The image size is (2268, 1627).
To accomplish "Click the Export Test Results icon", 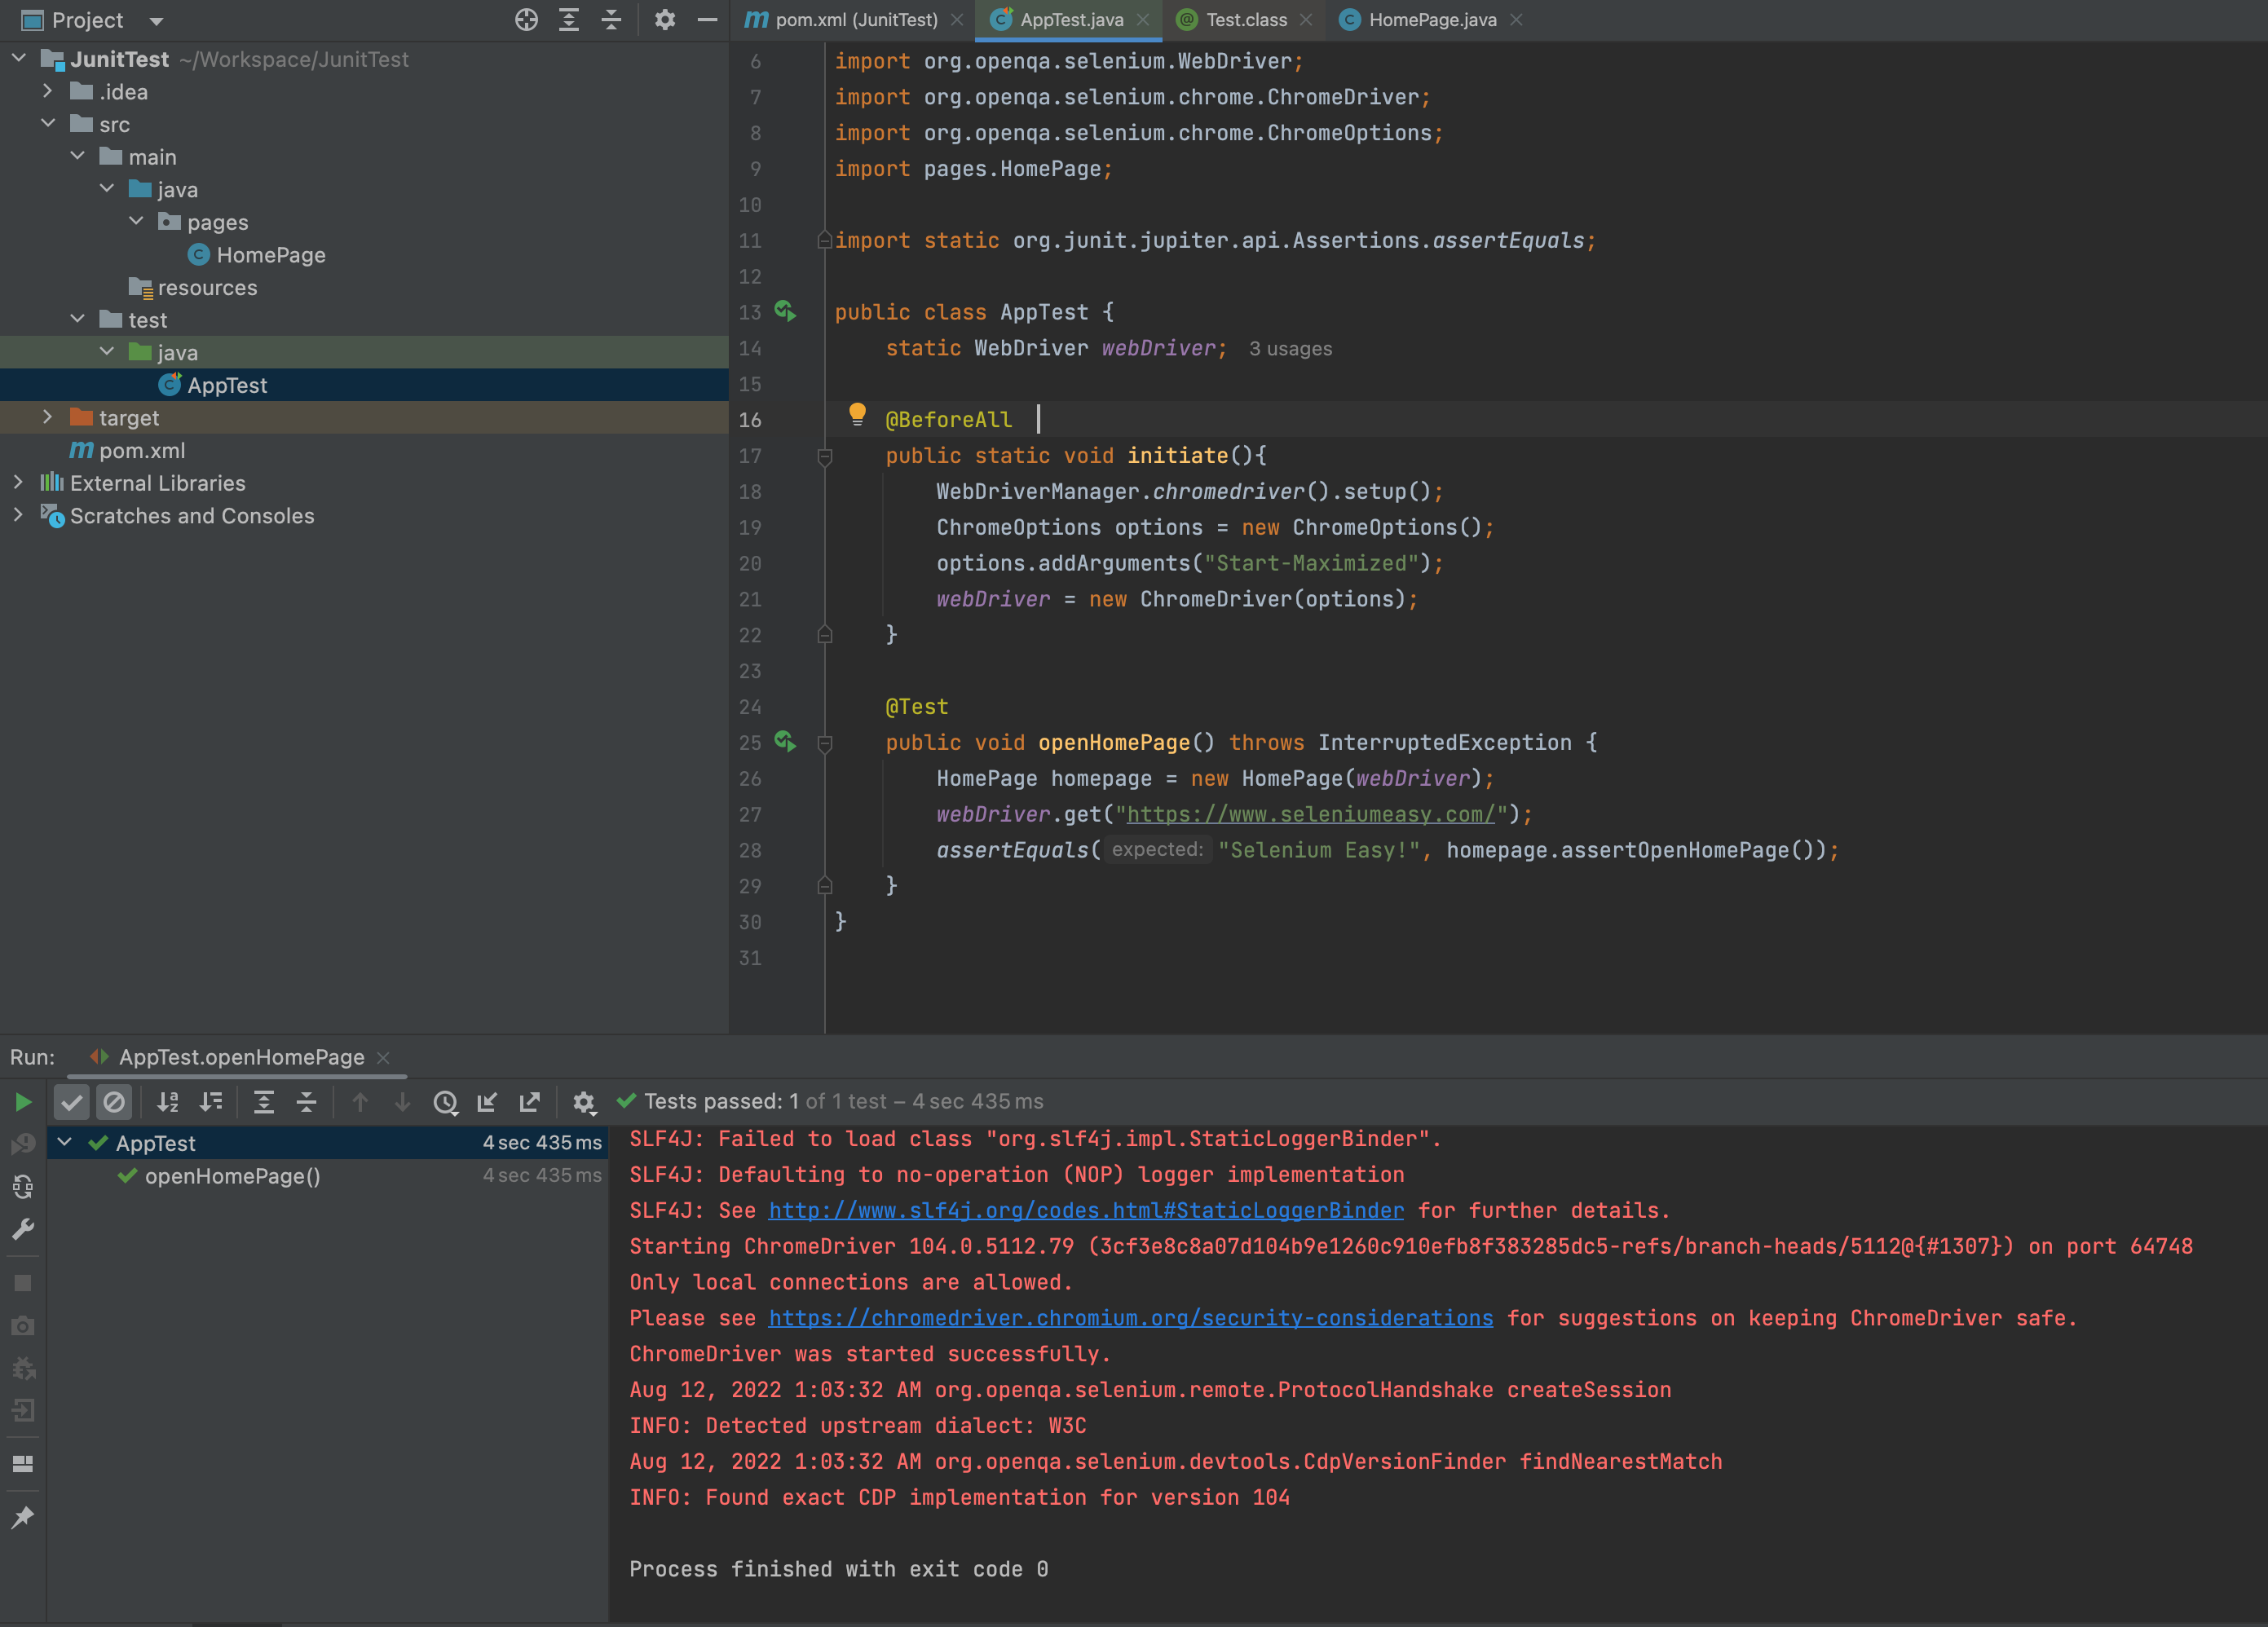I will pos(530,1102).
